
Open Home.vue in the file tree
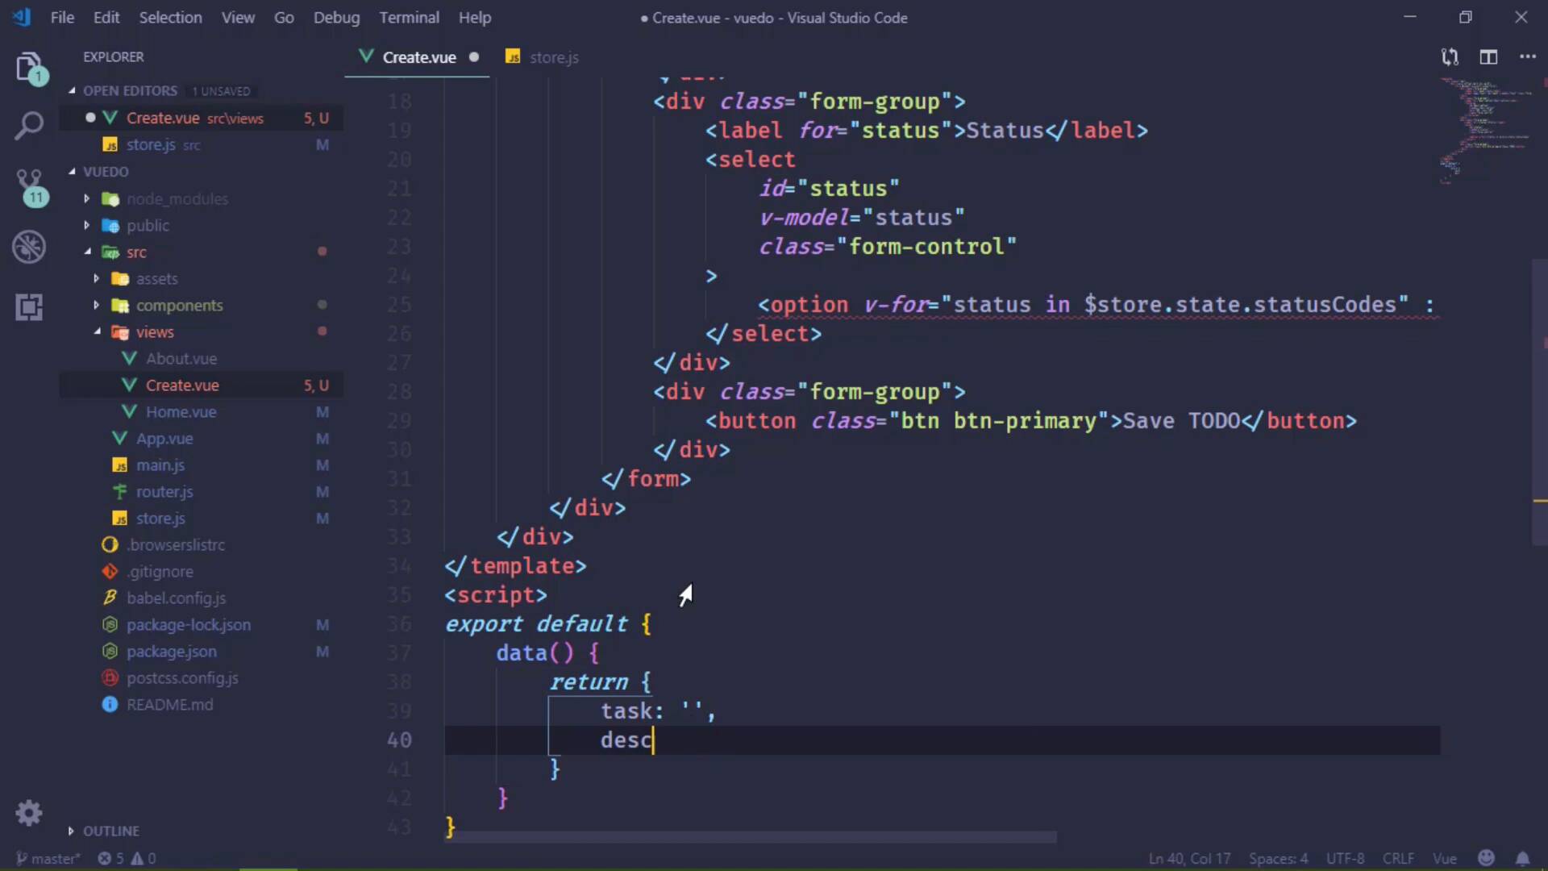click(202, 411)
